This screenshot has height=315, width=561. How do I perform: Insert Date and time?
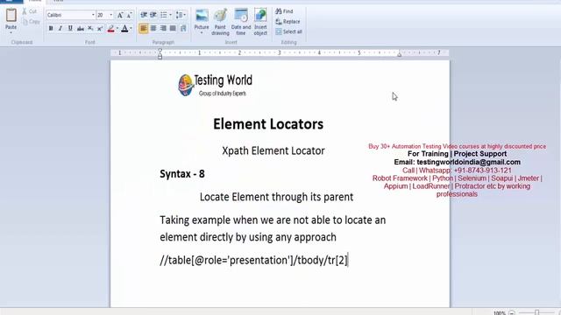pyautogui.click(x=241, y=22)
